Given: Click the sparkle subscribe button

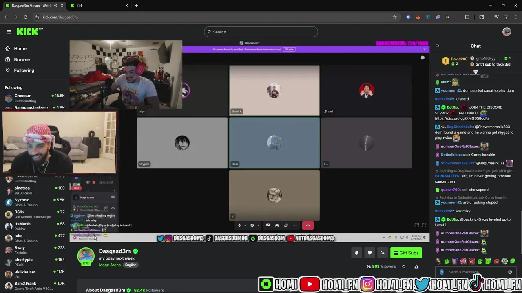Looking at the screenshot, I should (383, 253).
